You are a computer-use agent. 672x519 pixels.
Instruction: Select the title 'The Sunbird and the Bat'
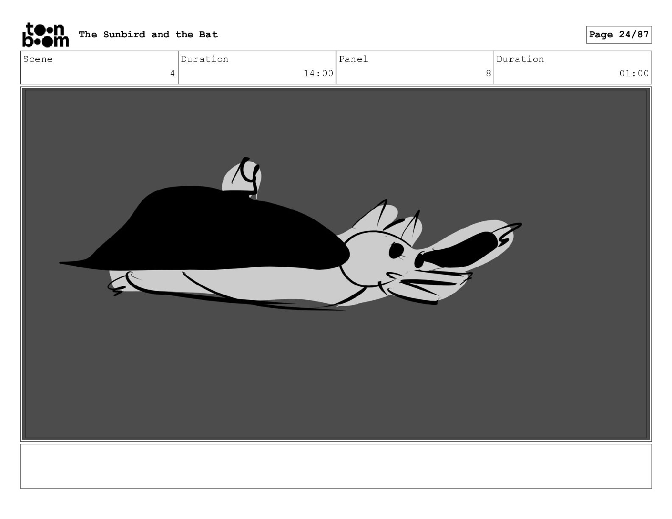148,34
